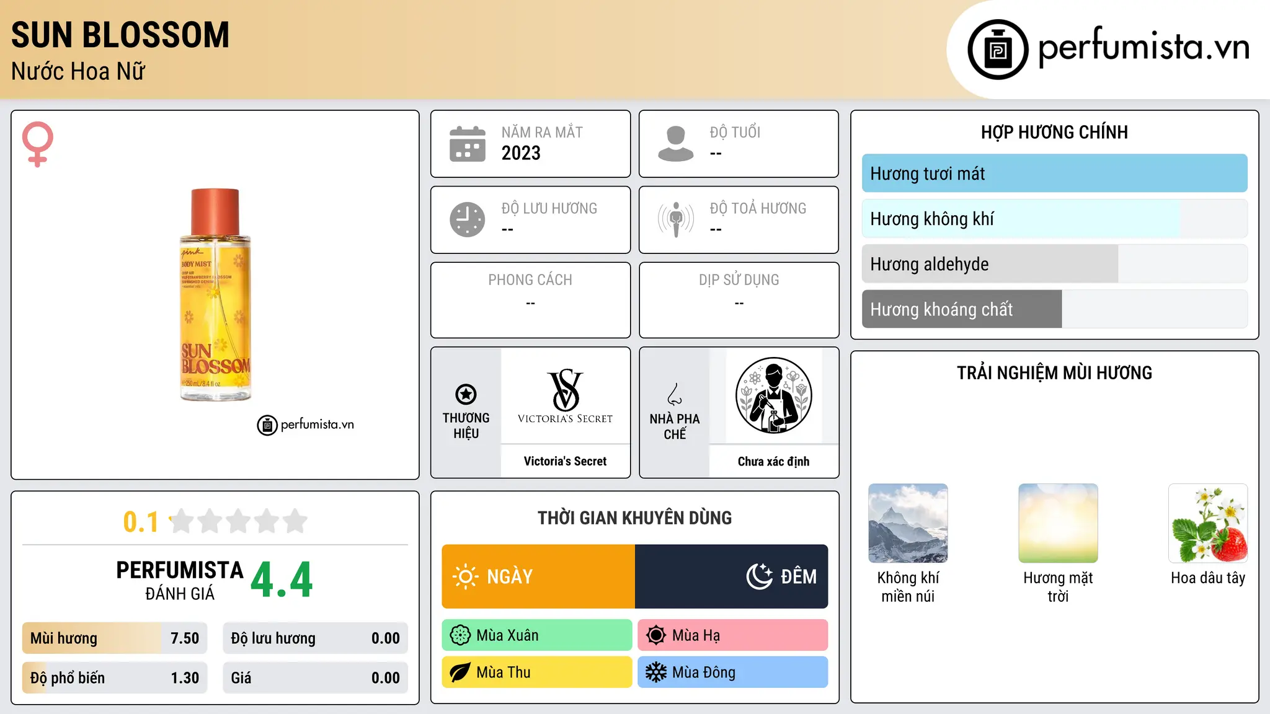Image resolution: width=1270 pixels, height=714 pixels.
Task: Choose the Mùa Đông season chip
Action: tap(733, 672)
